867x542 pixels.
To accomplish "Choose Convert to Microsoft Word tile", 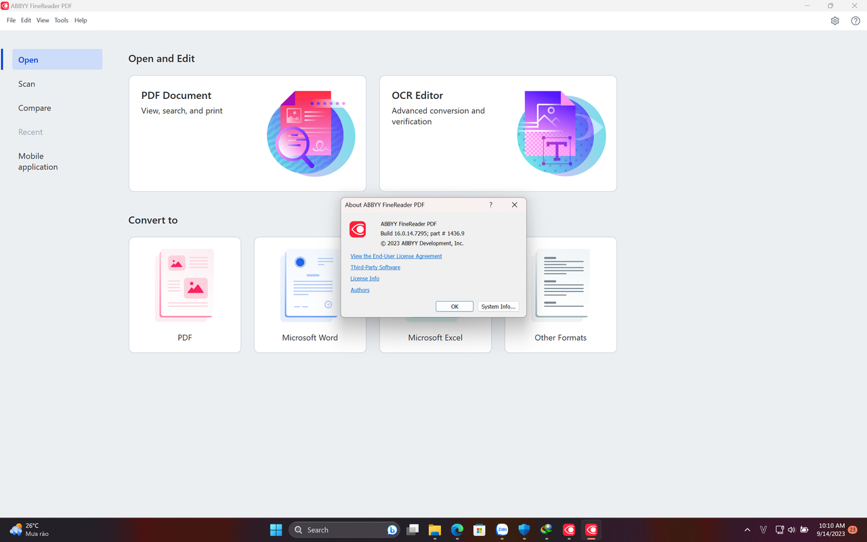I will 310,295.
